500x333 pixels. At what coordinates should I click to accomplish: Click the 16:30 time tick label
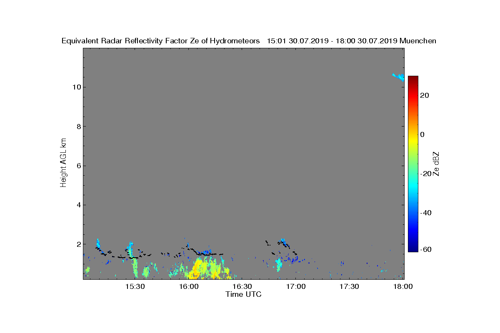click(x=242, y=287)
